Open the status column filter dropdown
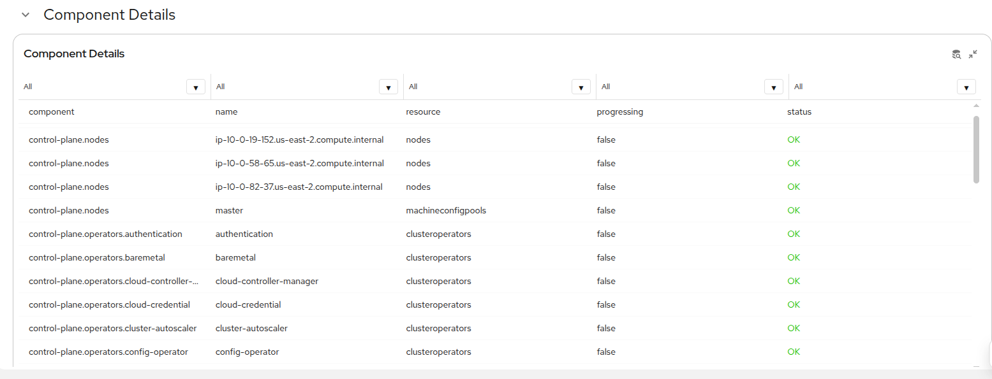The width and height of the screenshot is (992, 379). pos(966,87)
